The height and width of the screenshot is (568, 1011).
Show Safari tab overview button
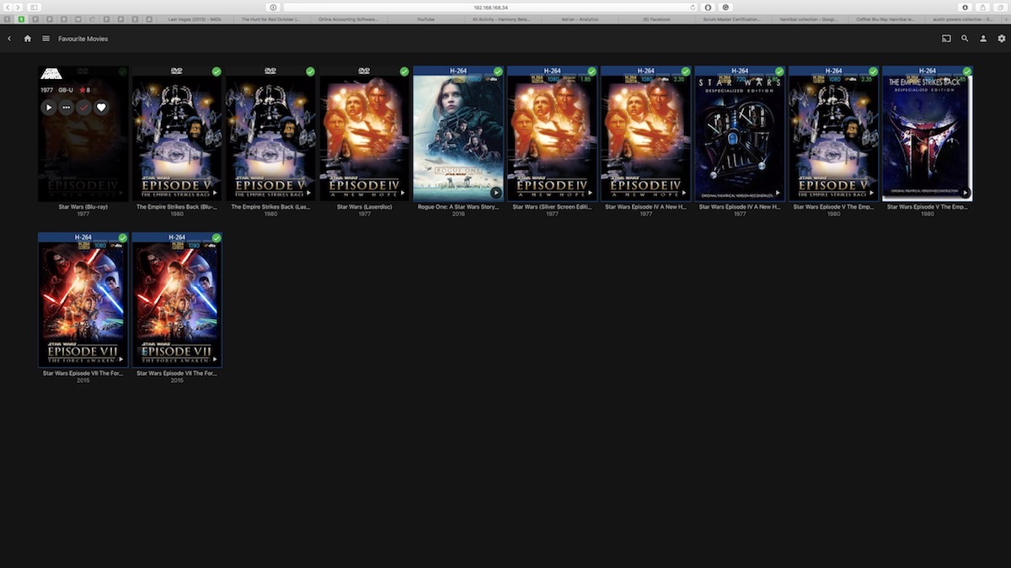point(999,7)
